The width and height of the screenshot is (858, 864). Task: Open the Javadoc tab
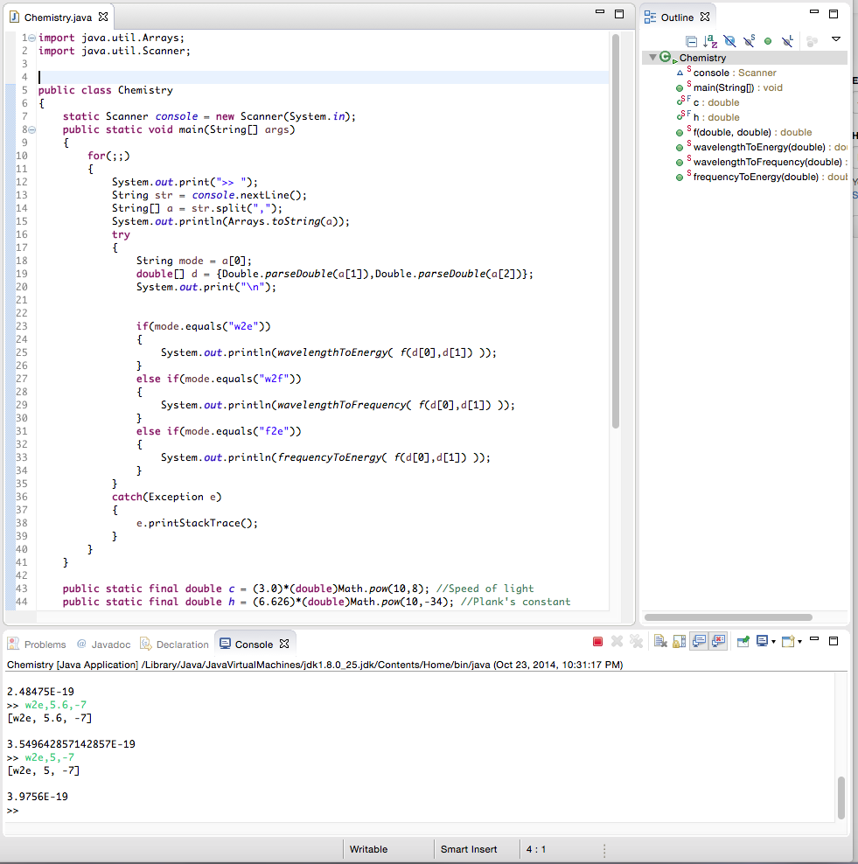tap(110, 645)
